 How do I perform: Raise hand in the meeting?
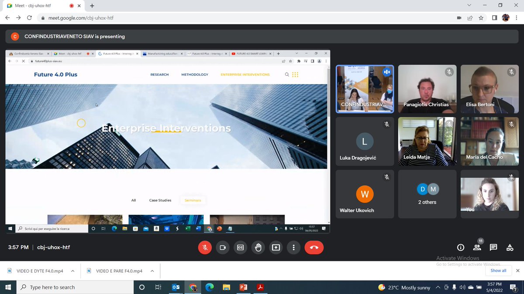point(258,247)
